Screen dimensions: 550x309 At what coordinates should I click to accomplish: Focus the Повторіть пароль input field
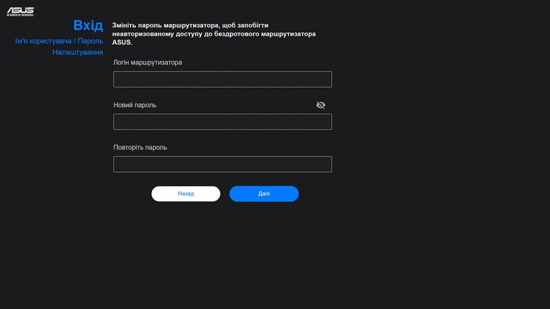[222, 164]
